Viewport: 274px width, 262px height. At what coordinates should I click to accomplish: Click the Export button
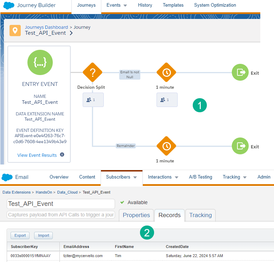click(20, 236)
